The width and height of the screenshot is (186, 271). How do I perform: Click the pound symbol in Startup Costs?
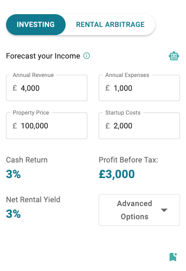(x=108, y=126)
